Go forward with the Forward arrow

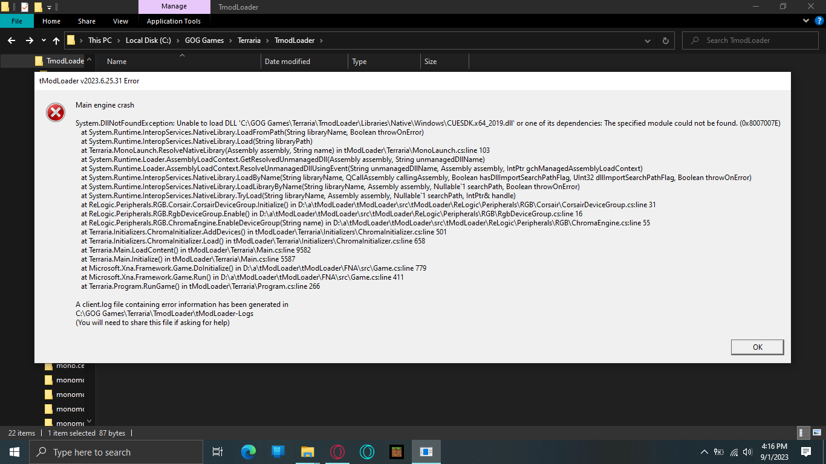tap(29, 40)
